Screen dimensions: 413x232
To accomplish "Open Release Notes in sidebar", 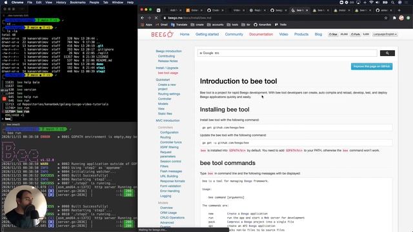I will coord(168,61).
